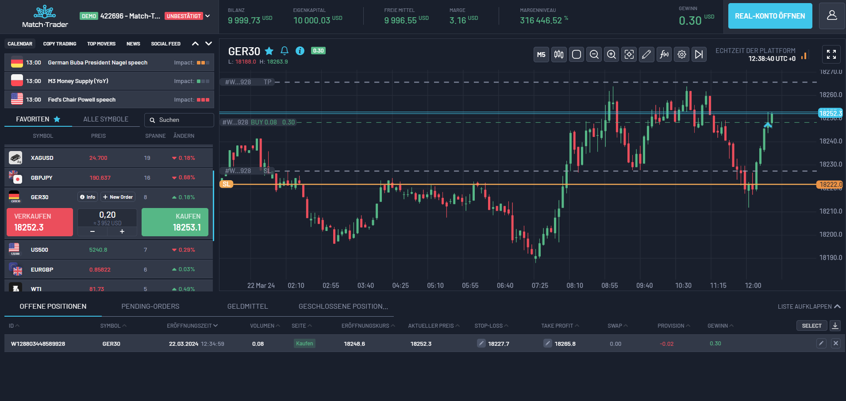Open Fed's Chair Powell speech event
Viewport: 846px width, 401px height.
(x=109, y=100)
